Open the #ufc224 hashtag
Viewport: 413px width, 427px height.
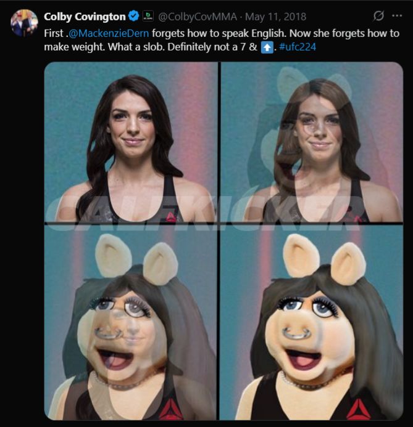(296, 47)
